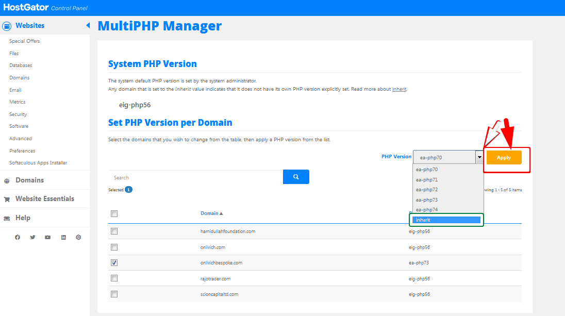
Task: Open Security in sidebar
Action: click(x=18, y=114)
